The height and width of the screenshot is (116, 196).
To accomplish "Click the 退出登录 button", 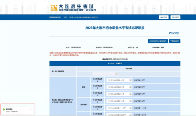I will [x=175, y=17].
